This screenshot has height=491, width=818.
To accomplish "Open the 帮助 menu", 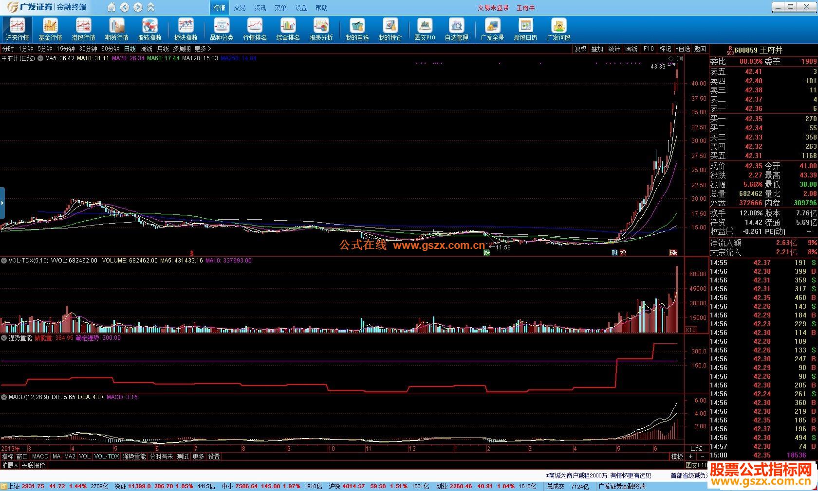I will (321, 8).
